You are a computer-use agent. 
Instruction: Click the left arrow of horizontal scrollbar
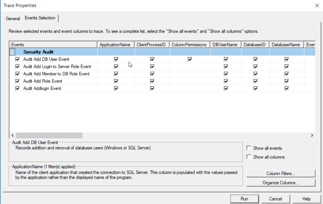[x=13, y=135]
